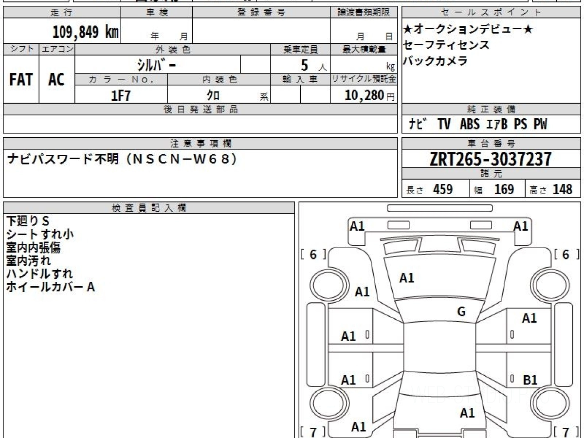Select the FAT shift value

click(21, 79)
